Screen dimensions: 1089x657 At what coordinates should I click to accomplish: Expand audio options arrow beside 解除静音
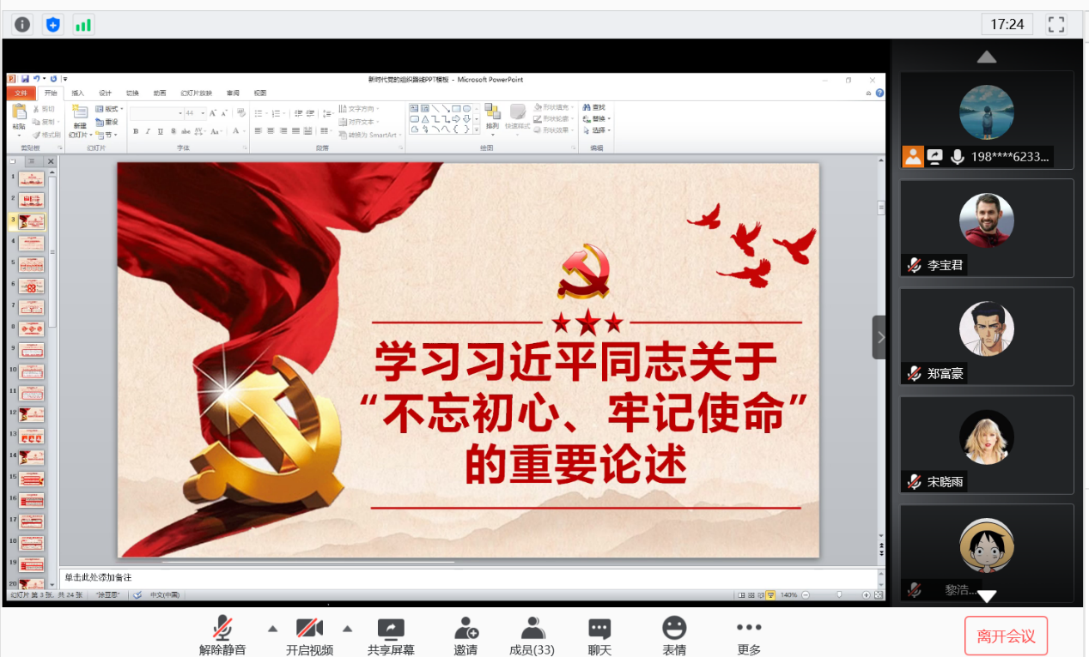point(272,628)
